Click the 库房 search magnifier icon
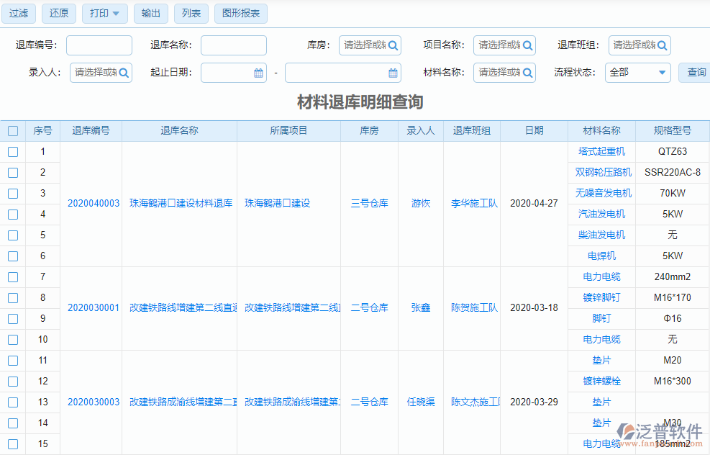710x455 pixels. coord(391,45)
